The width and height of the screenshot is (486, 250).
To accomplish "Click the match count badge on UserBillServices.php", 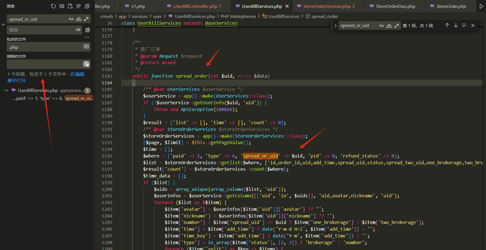I will tap(88, 91).
